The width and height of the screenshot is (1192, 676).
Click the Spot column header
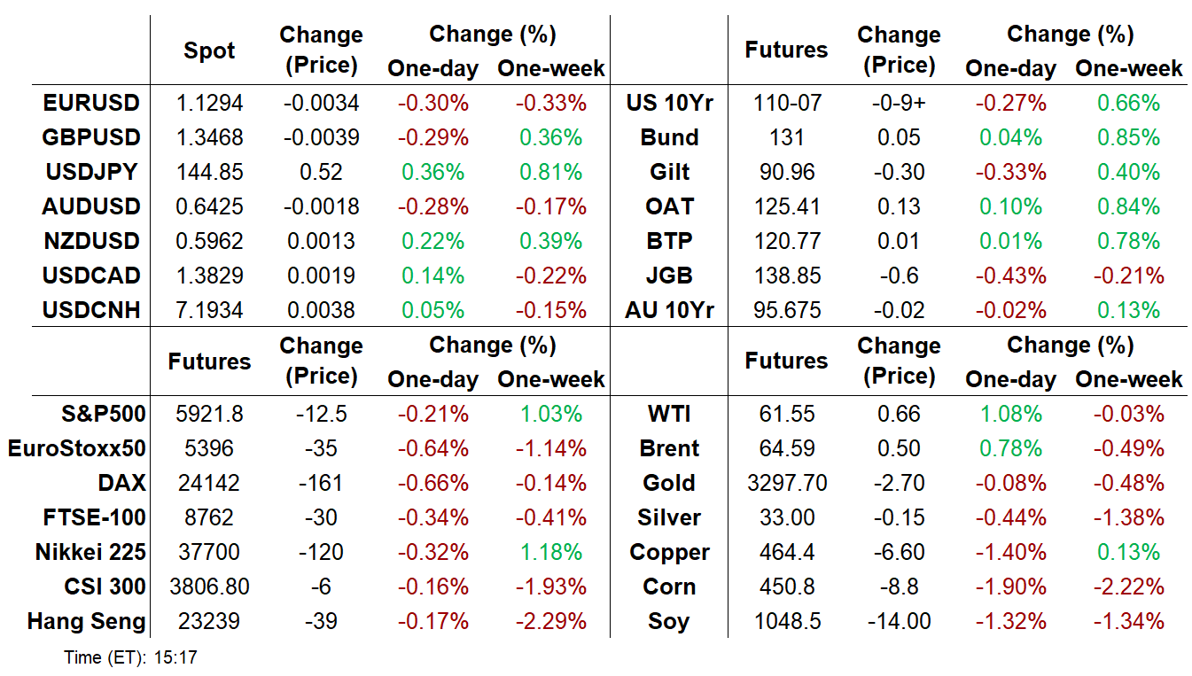pyautogui.click(x=209, y=51)
